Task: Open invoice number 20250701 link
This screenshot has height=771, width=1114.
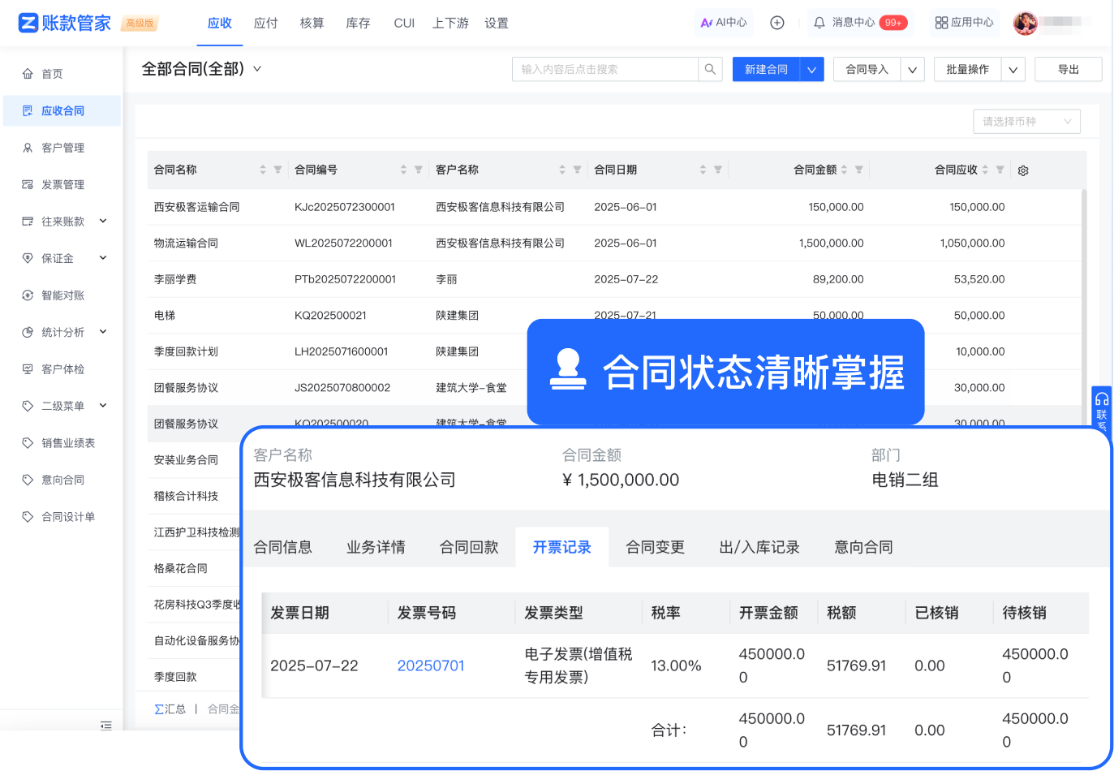Action: (431, 665)
